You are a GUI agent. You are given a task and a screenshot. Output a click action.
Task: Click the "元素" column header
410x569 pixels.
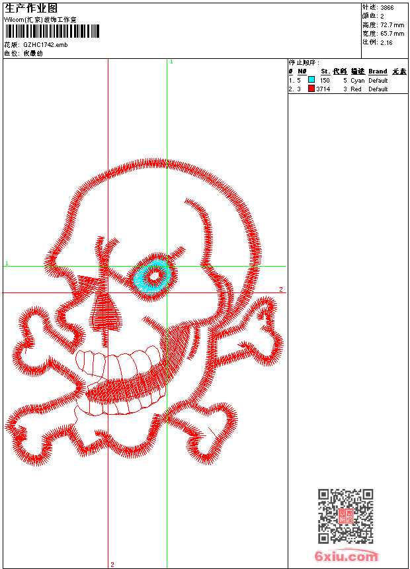(399, 71)
